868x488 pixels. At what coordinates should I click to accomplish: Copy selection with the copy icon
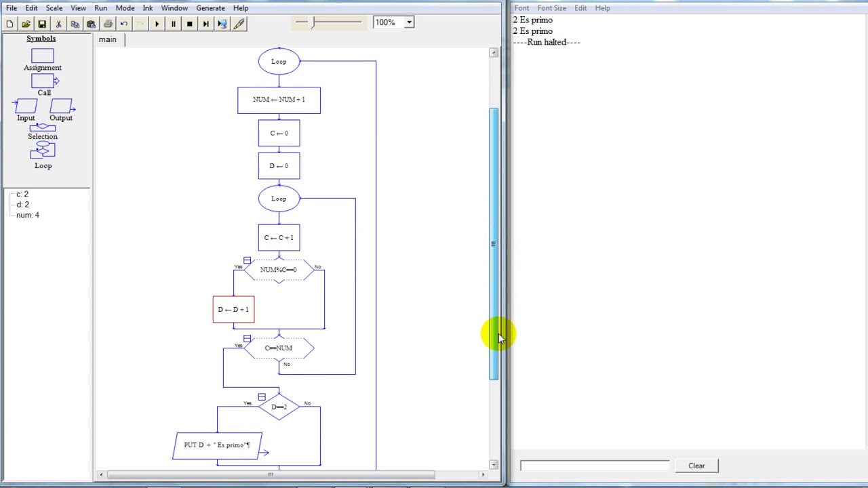pyautogui.click(x=75, y=24)
